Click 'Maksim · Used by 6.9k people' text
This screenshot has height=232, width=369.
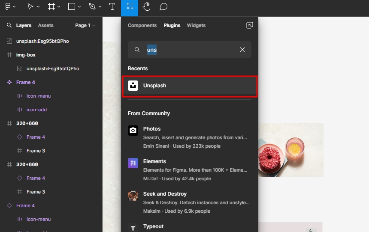click(x=177, y=211)
